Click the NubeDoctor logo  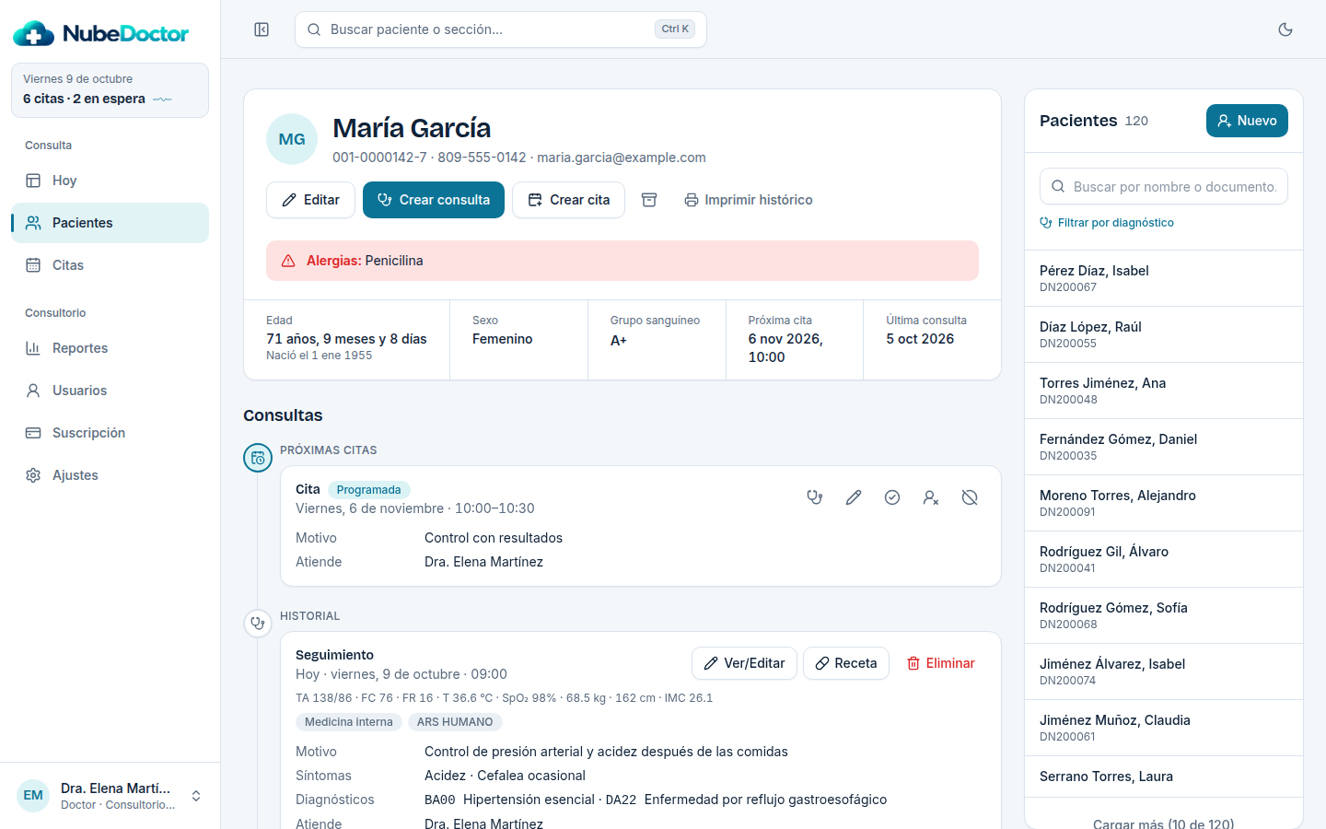[x=101, y=34]
